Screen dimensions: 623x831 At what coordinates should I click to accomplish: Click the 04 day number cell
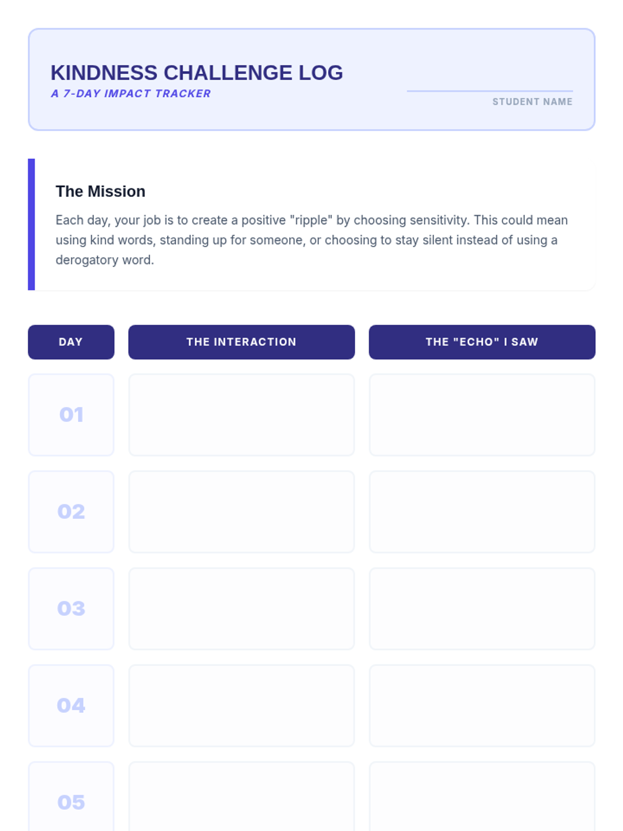71,706
